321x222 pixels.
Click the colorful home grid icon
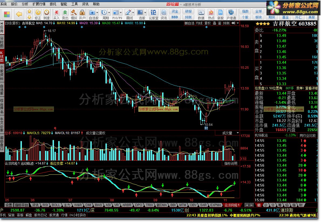7,14
